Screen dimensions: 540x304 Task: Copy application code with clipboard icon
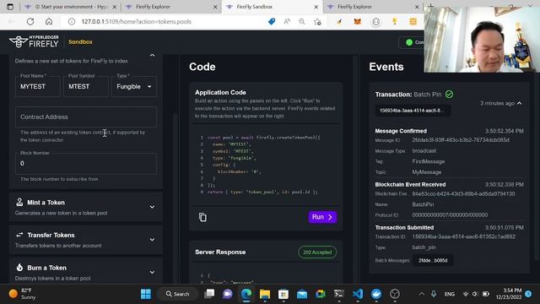pyautogui.click(x=202, y=217)
